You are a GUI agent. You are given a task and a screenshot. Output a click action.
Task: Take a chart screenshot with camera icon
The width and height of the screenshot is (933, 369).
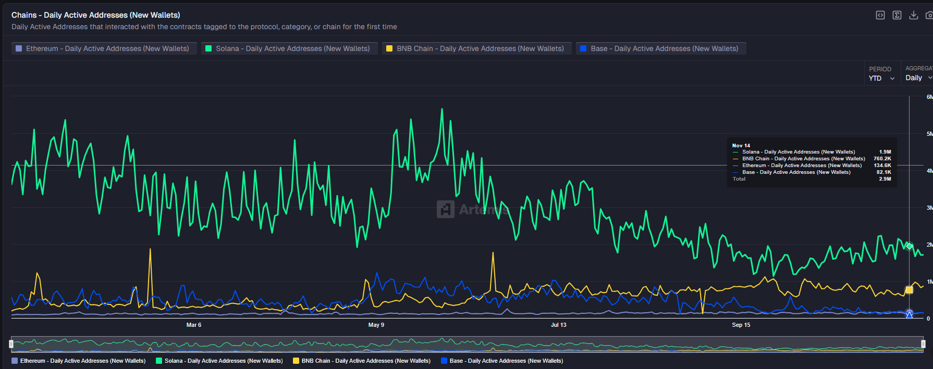tap(929, 15)
